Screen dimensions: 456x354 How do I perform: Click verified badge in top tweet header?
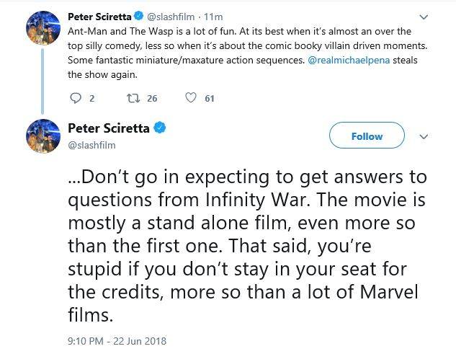pos(138,17)
